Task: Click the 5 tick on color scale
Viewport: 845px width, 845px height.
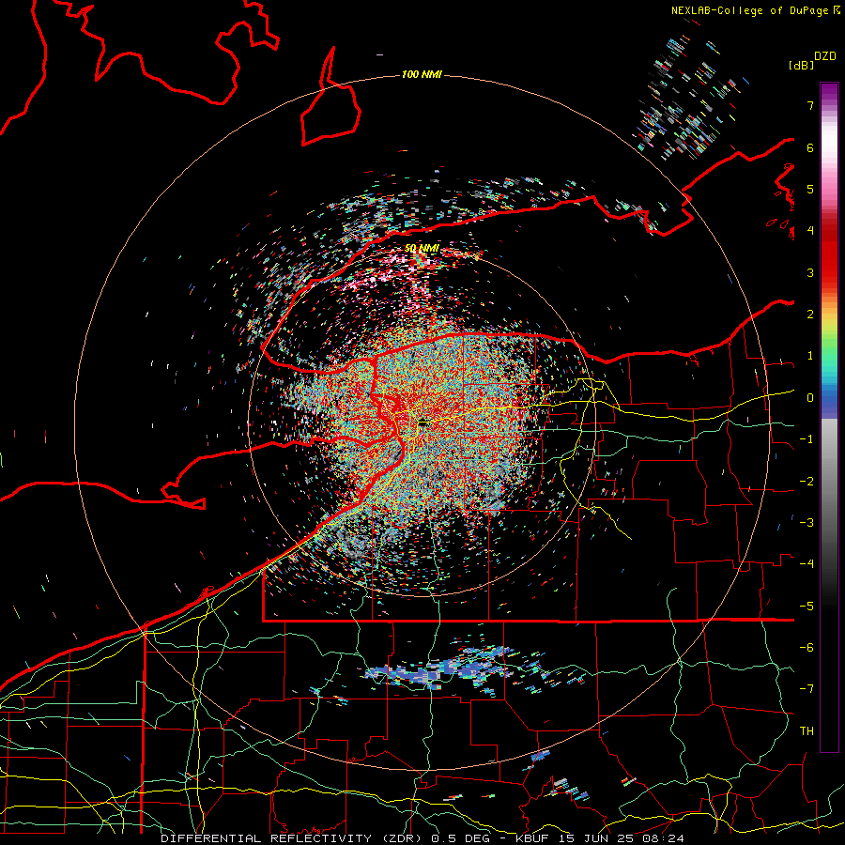Action: 810,189
